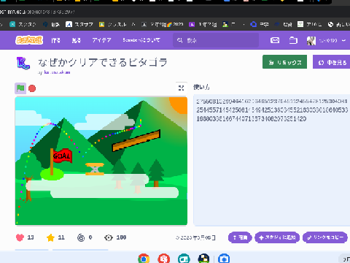Open the My Stuff folder icon
350x263 pixels.
[293, 40]
